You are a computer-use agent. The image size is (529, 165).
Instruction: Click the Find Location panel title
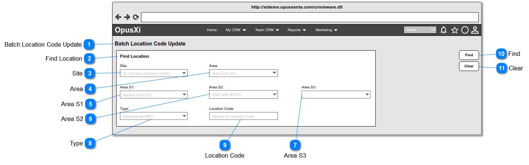(x=134, y=57)
